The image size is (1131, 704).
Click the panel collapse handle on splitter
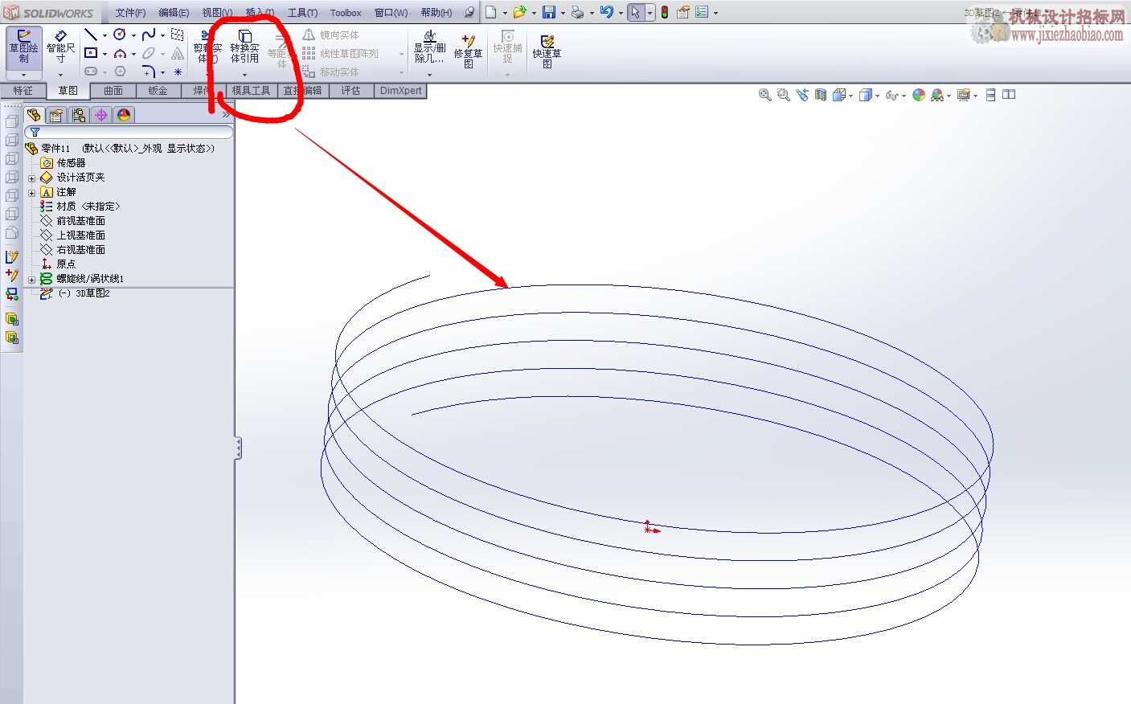click(238, 448)
